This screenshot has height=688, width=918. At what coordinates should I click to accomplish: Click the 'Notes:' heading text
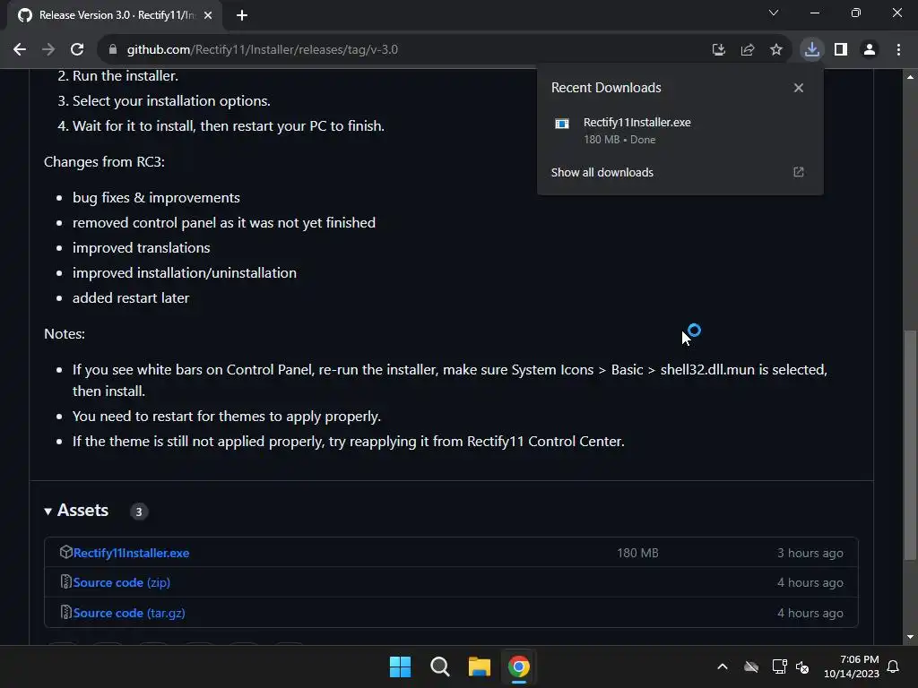point(65,334)
